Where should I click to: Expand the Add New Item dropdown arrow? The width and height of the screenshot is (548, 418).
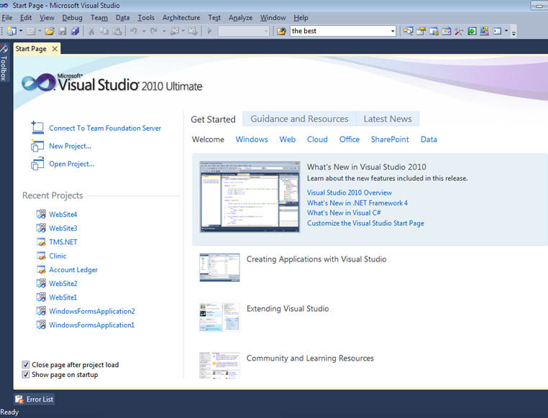click(40, 31)
